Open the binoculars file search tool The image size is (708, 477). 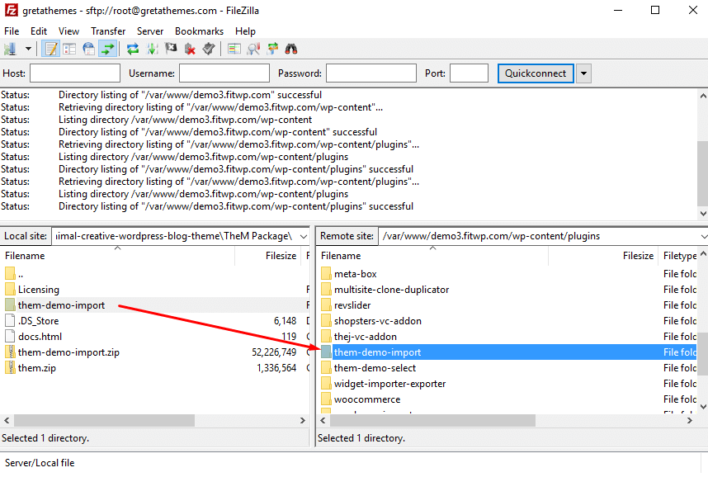click(x=291, y=49)
